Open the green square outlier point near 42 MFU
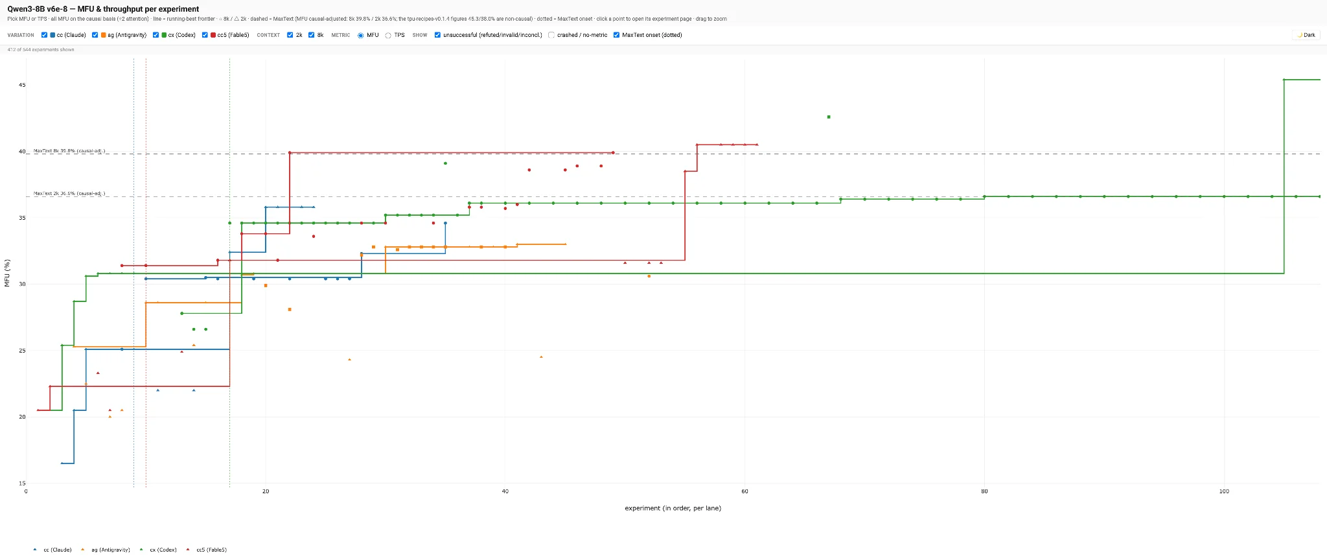Viewport: 1327px width, 560px height. pyautogui.click(x=829, y=117)
